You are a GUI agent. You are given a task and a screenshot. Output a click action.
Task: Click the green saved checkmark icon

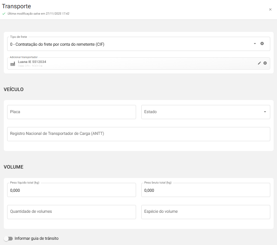(4, 13)
